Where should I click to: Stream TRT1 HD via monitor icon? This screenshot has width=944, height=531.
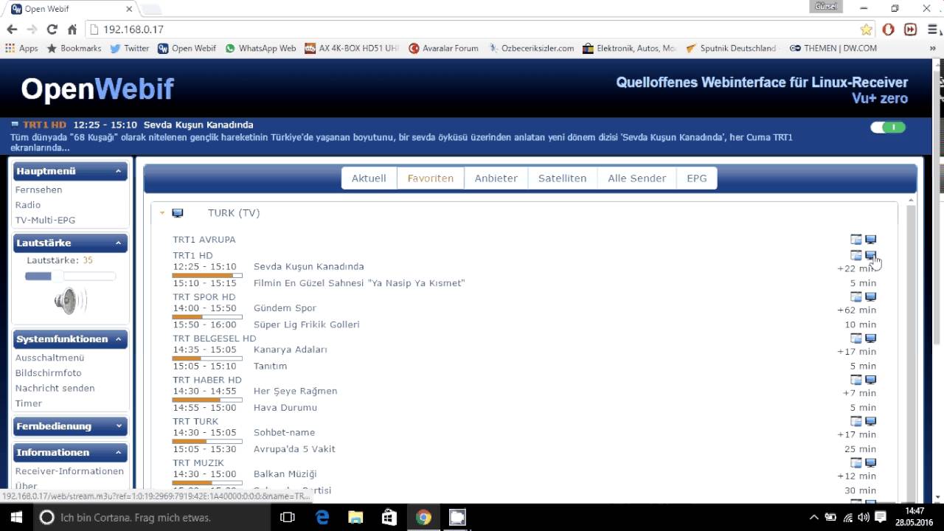point(871,256)
